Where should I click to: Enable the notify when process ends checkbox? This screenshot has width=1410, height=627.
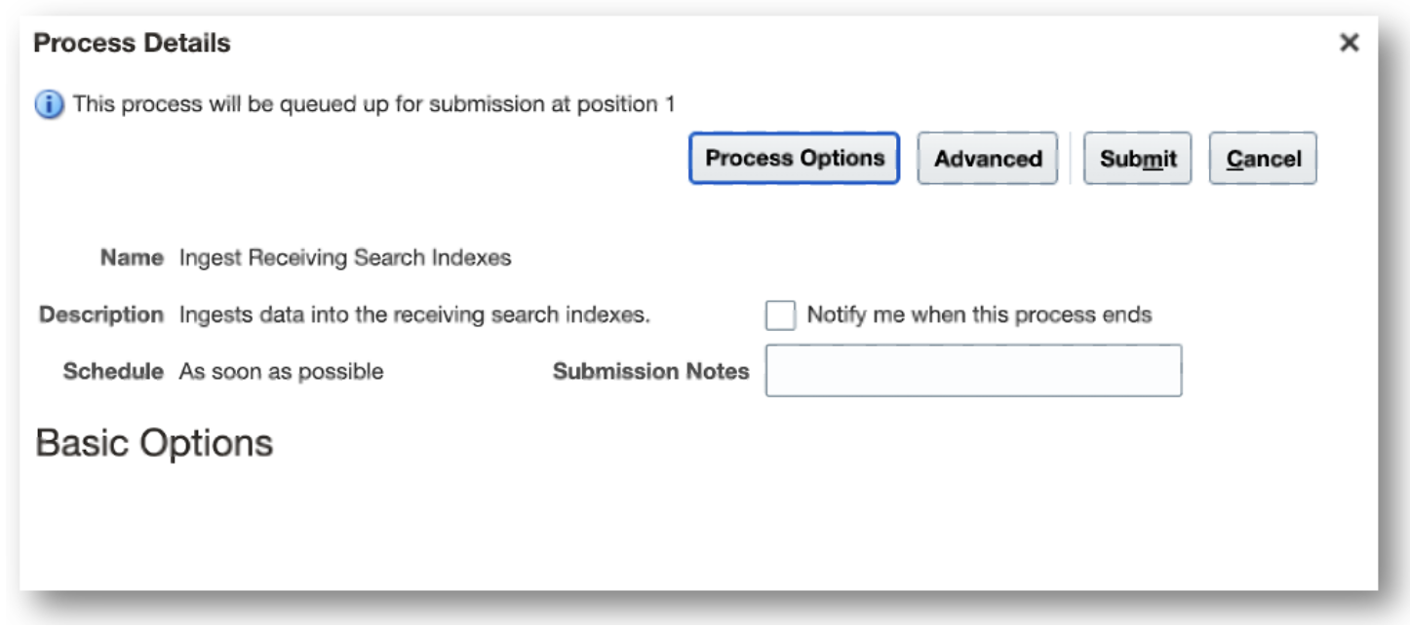(x=780, y=315)
